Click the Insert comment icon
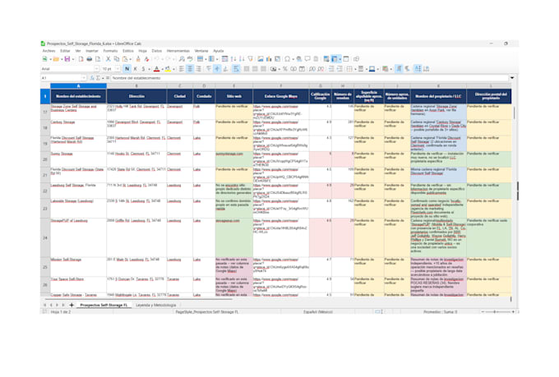 coord(307,59)
